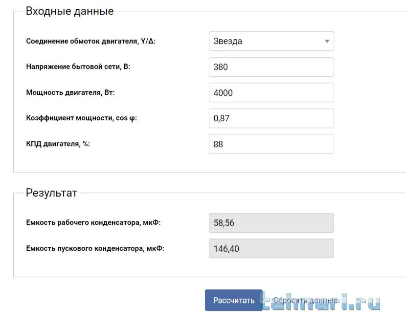Screen dimensions: 406x326
Task: Click the Мощность двигателя, Вт label
Action: point(70,92)
